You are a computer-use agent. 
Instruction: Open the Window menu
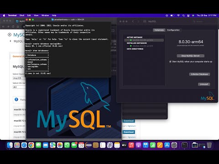pyautogui.click(x=45, y=15)
